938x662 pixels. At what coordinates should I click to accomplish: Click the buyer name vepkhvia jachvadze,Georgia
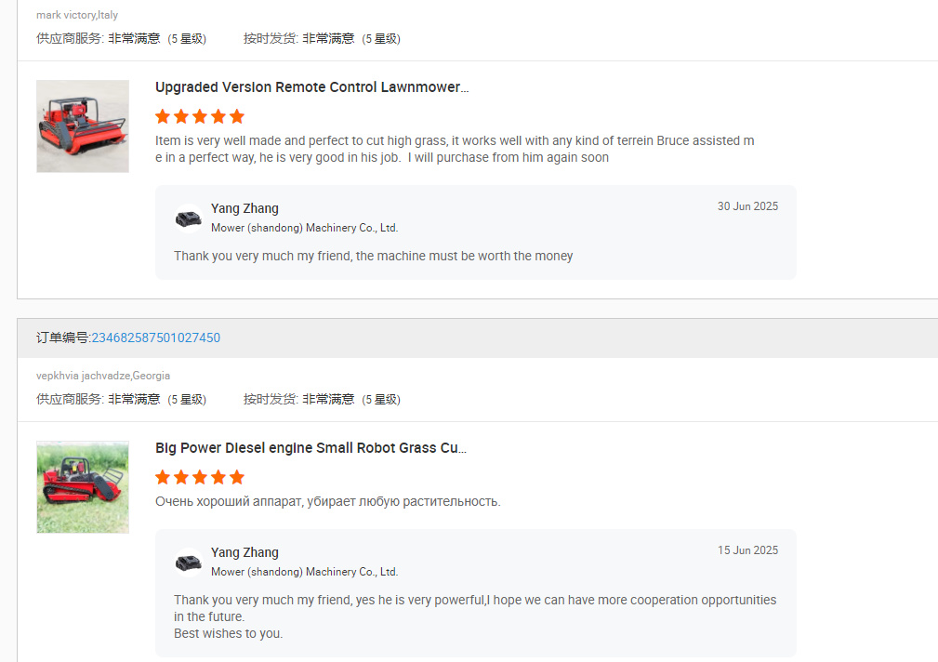coord(102,376)
